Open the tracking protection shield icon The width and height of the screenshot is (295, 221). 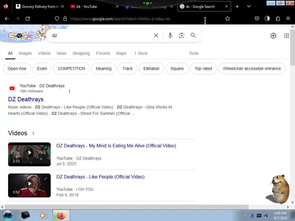[57, 18]
